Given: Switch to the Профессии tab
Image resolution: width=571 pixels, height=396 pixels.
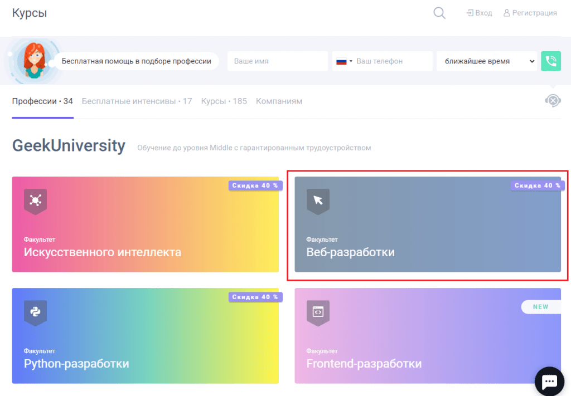Looking at the screenshot, I should (x=42, y=101).
